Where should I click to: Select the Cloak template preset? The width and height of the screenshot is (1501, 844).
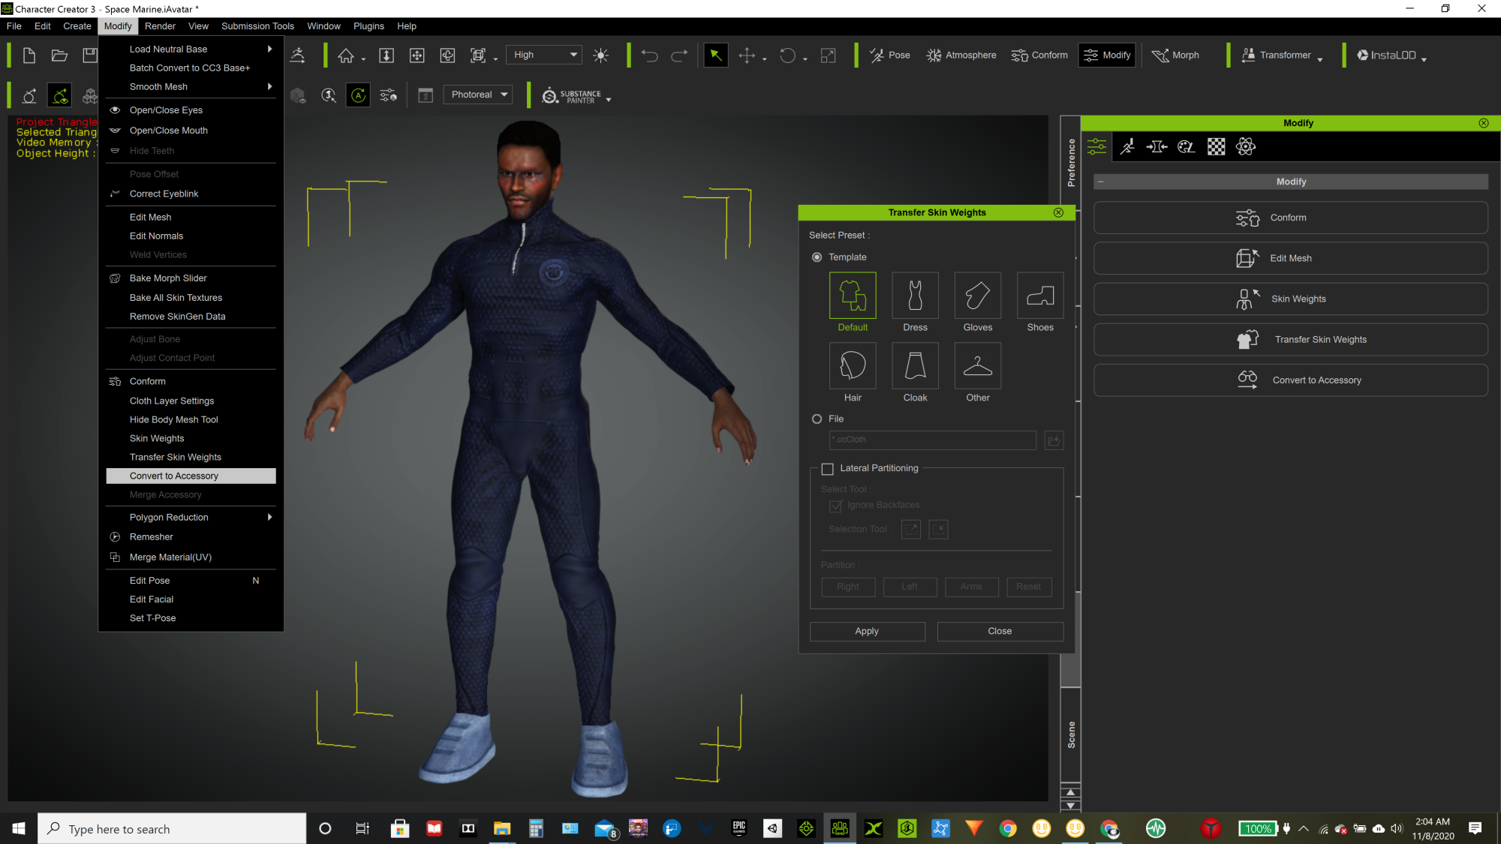tap(915, 366)
